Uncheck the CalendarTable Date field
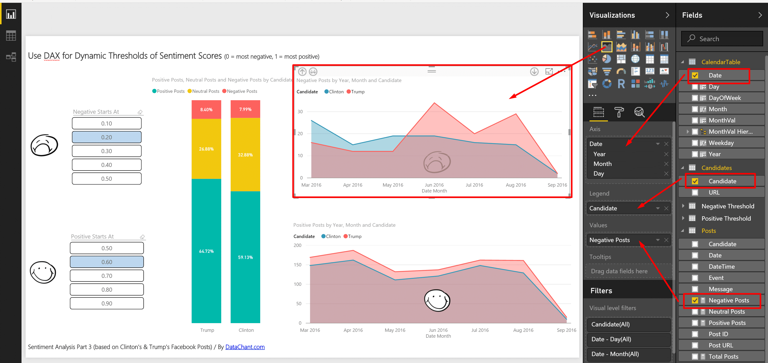This screenshot has width=768, height=363. (695, 76)
